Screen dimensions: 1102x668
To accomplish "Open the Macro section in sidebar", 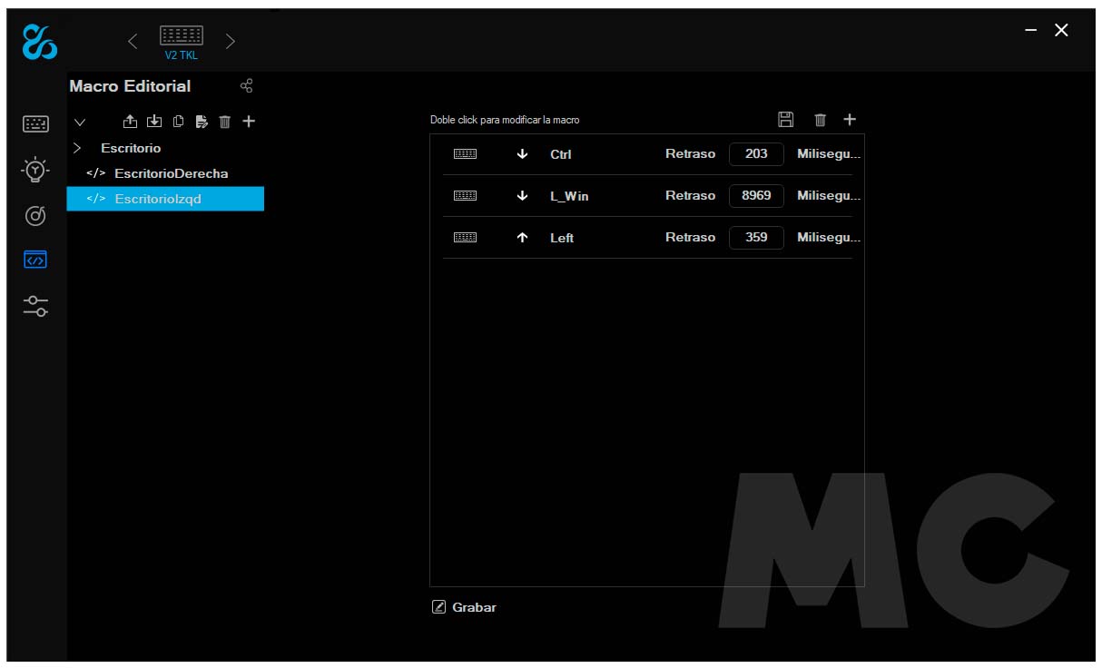I will coord(35,260).
